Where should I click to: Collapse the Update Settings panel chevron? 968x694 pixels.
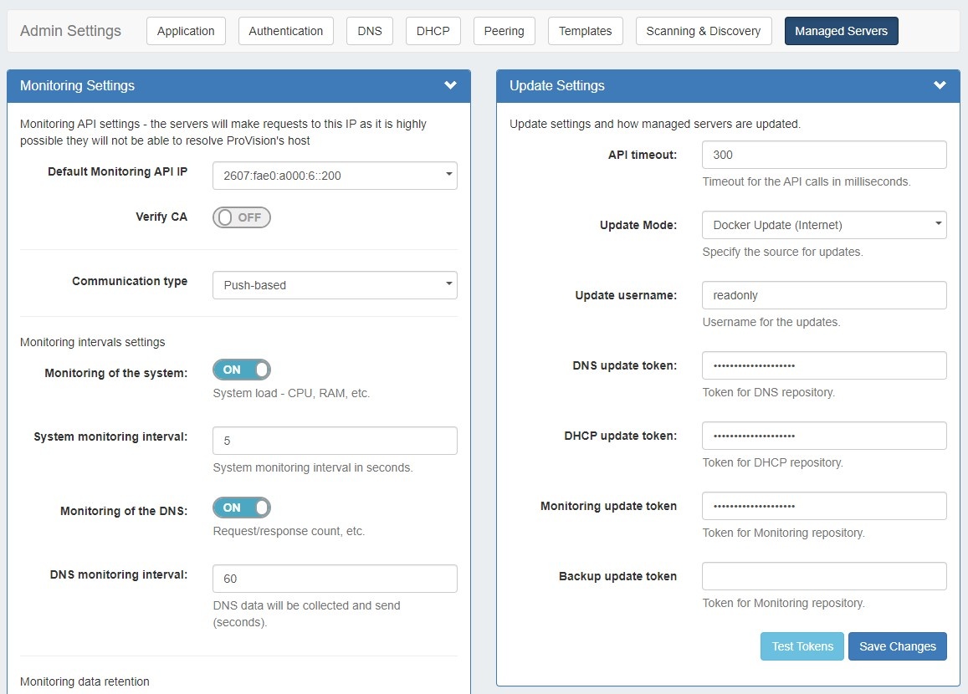[x=940, y=85]
